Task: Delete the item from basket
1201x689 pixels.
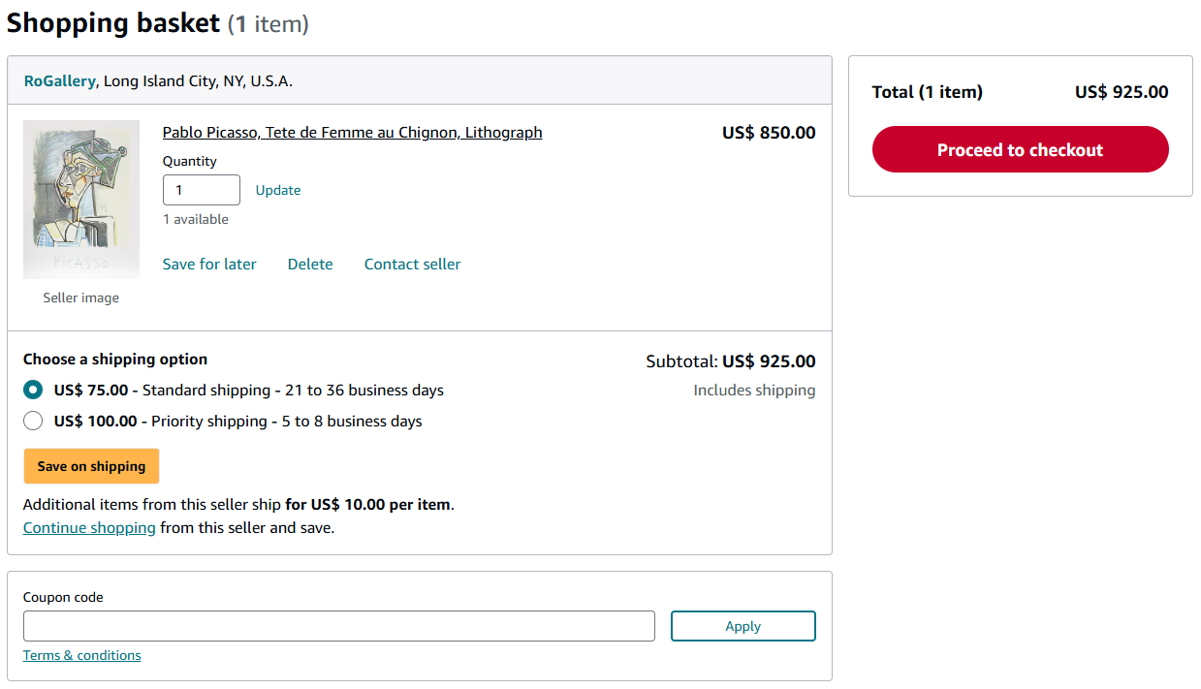Action: point(310,265)
